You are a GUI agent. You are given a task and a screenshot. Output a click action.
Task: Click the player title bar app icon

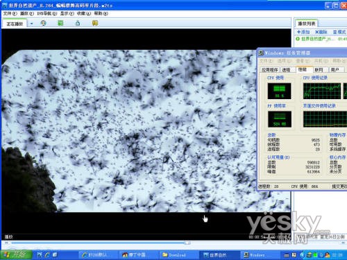tap(5, 5)
